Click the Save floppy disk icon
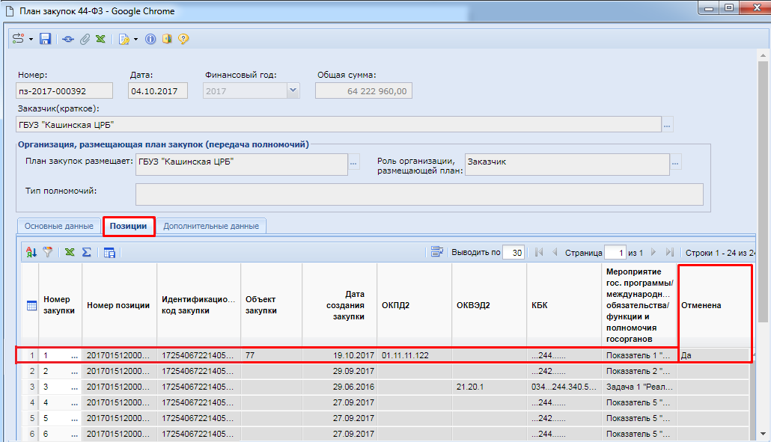The image size is (771, 442). (45, 39)
